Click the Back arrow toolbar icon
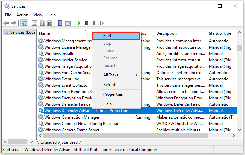245x155 pixels. (x=6, y=23)
